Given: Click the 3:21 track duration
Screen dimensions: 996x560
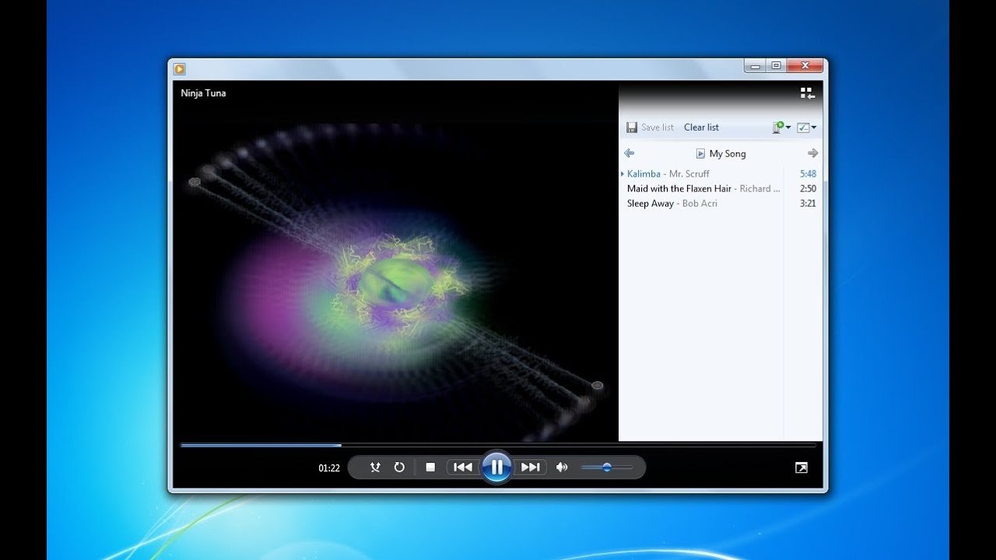Looking at the screenshot, I should pos(808,203).
